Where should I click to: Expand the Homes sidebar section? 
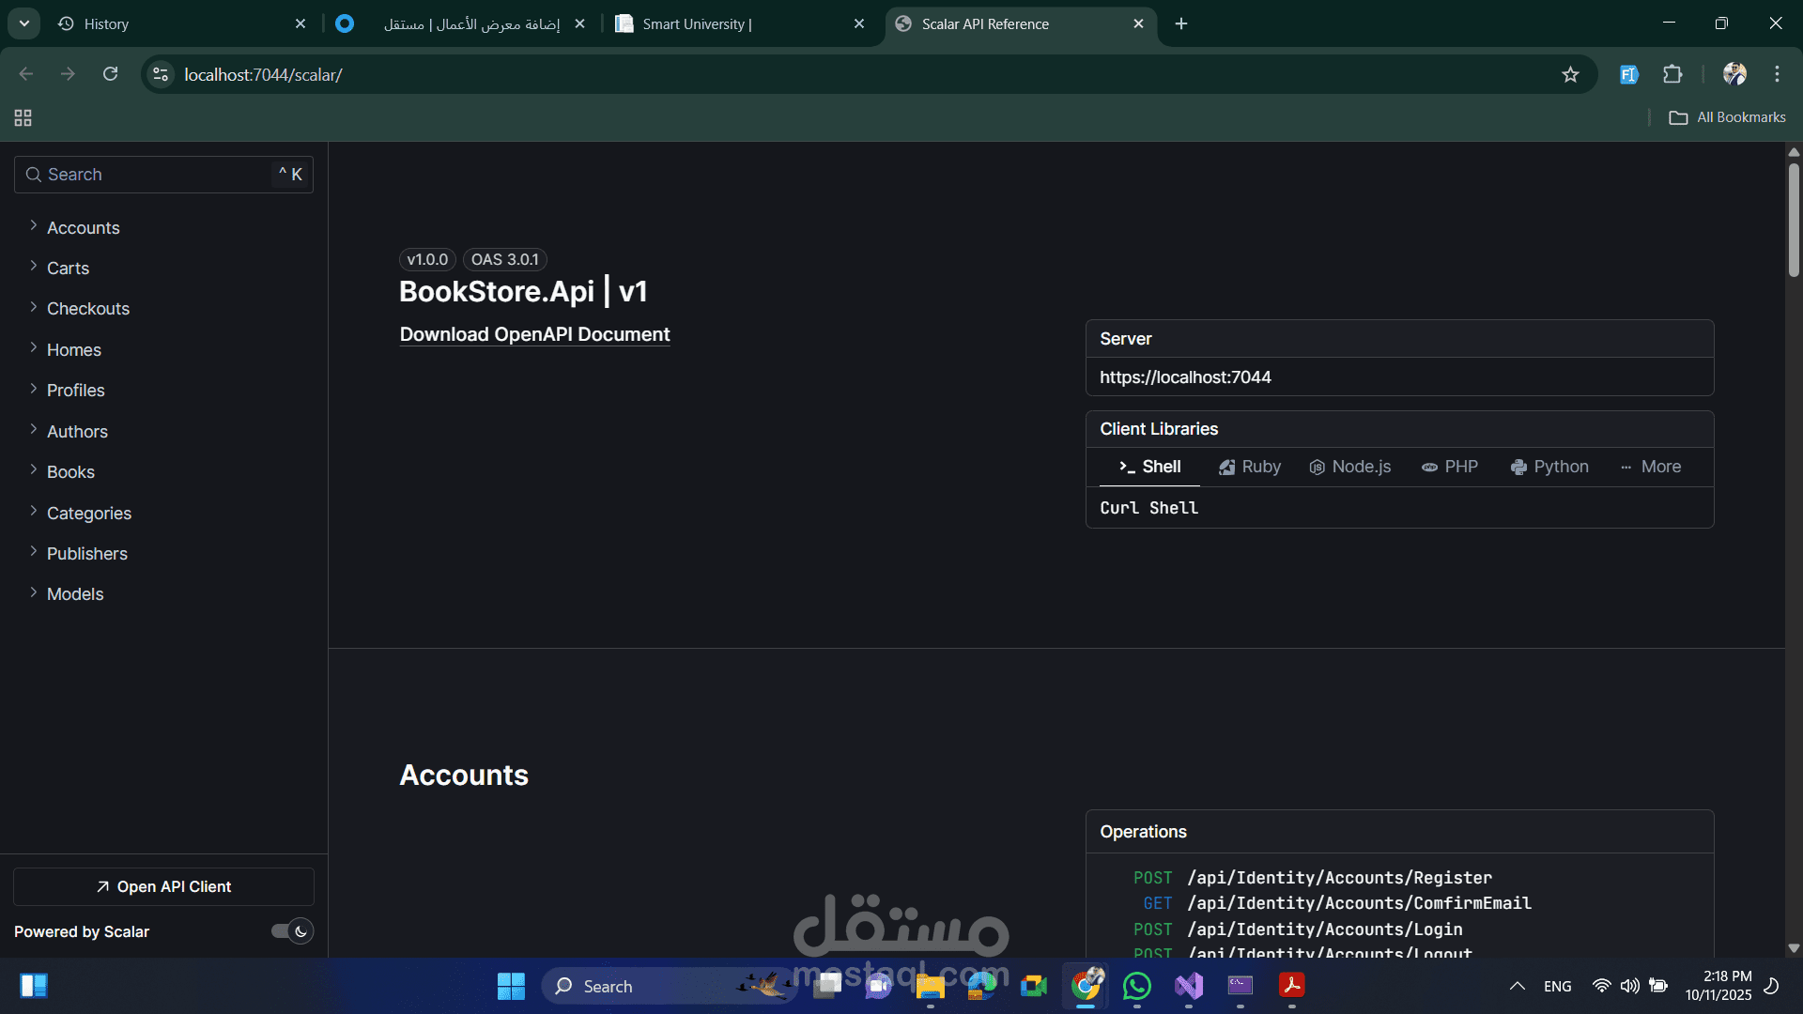pos(74,350)
